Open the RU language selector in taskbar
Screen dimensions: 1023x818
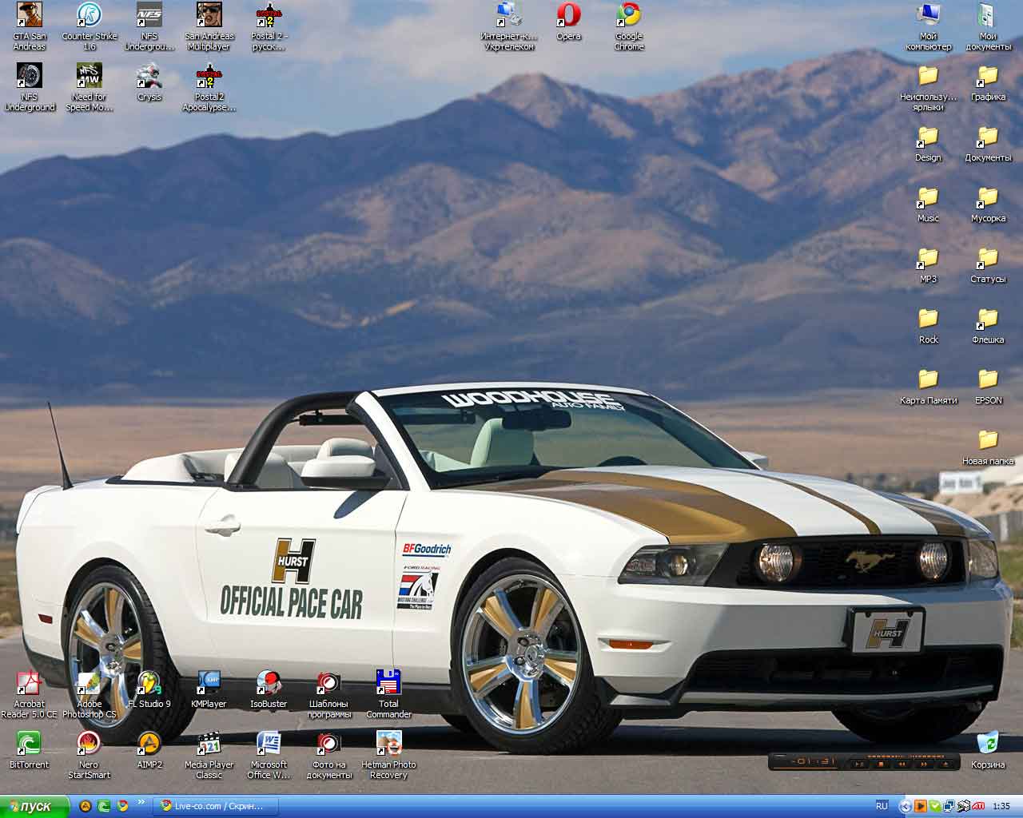coord(882,806)
